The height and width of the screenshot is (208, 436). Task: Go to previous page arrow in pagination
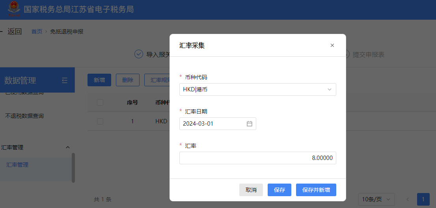click(x=408, y=199)
